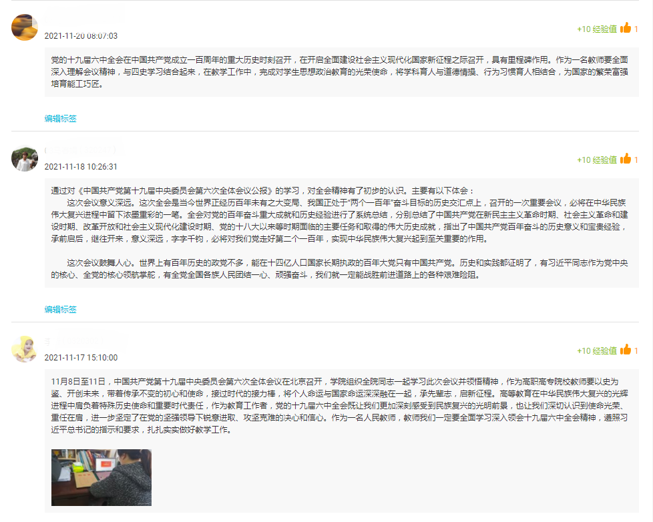This screenshot has height=522, width=653.
Task: Click +10 经验值 on the 2021-11-18 comment
Action: (596, 160)
